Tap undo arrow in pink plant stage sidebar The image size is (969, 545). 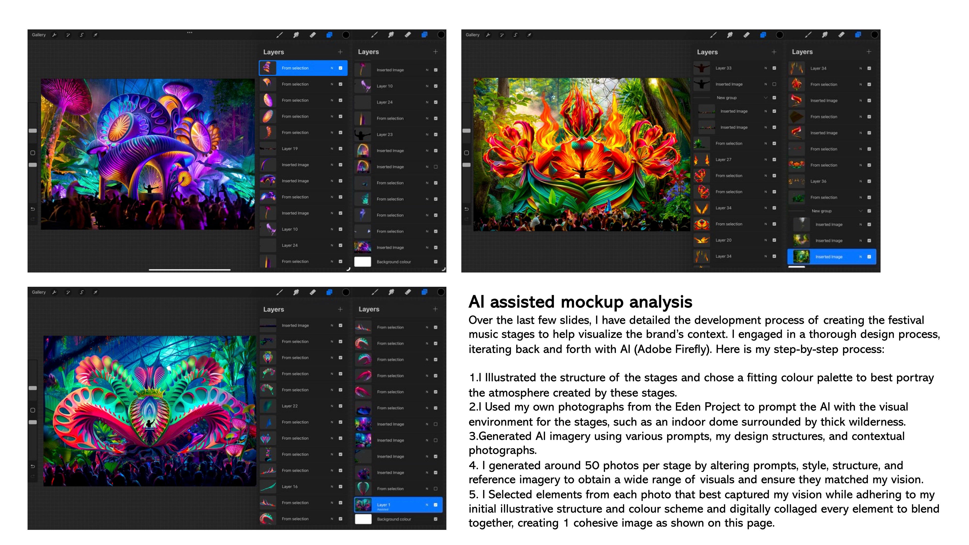point(33,466)
